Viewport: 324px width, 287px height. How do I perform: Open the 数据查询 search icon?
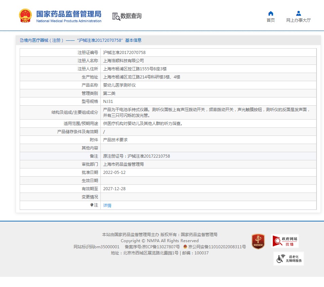116,16
